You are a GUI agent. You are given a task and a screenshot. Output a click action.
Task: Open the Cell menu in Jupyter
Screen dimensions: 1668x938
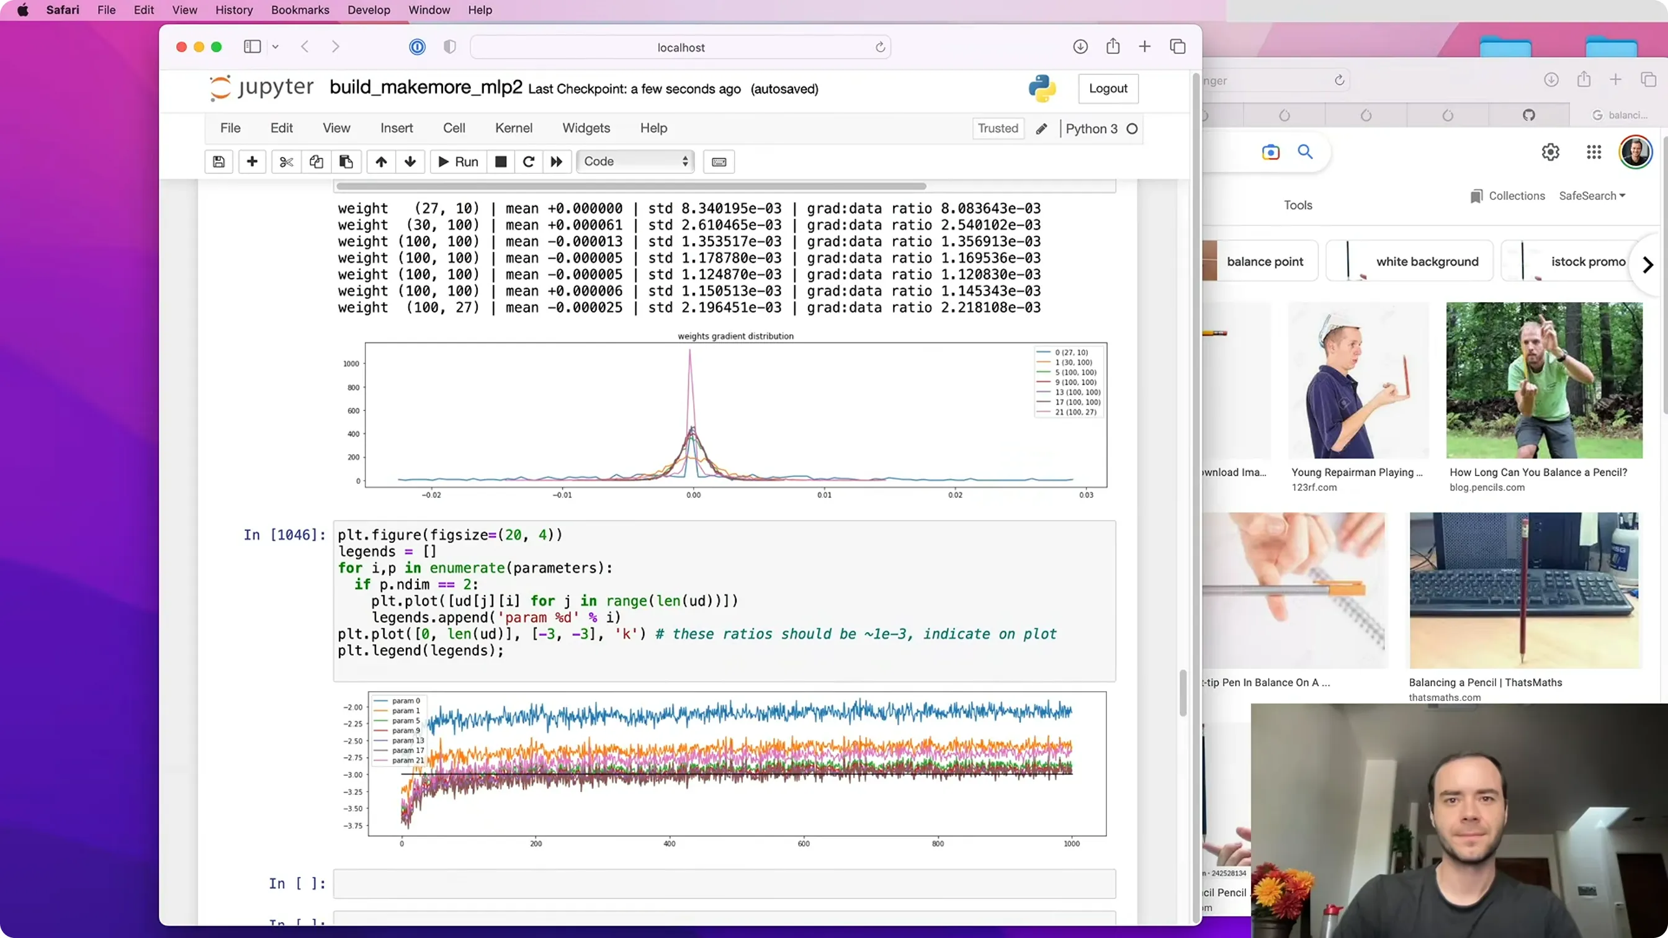(x=454, y=128)
